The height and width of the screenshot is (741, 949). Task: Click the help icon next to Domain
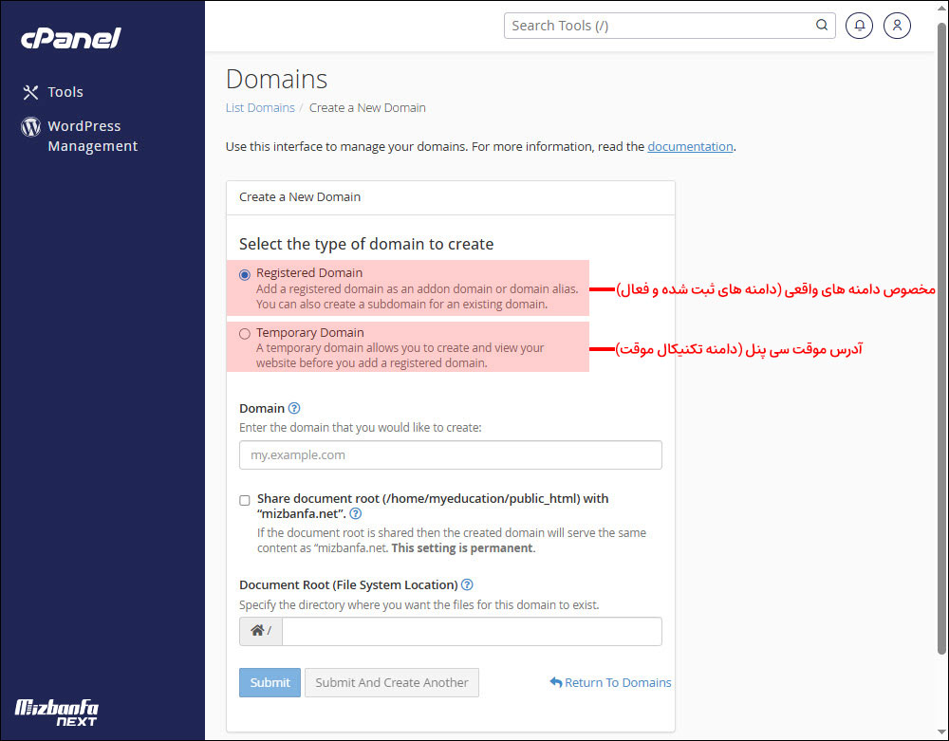pyautogui.click(x=294, y=408)
